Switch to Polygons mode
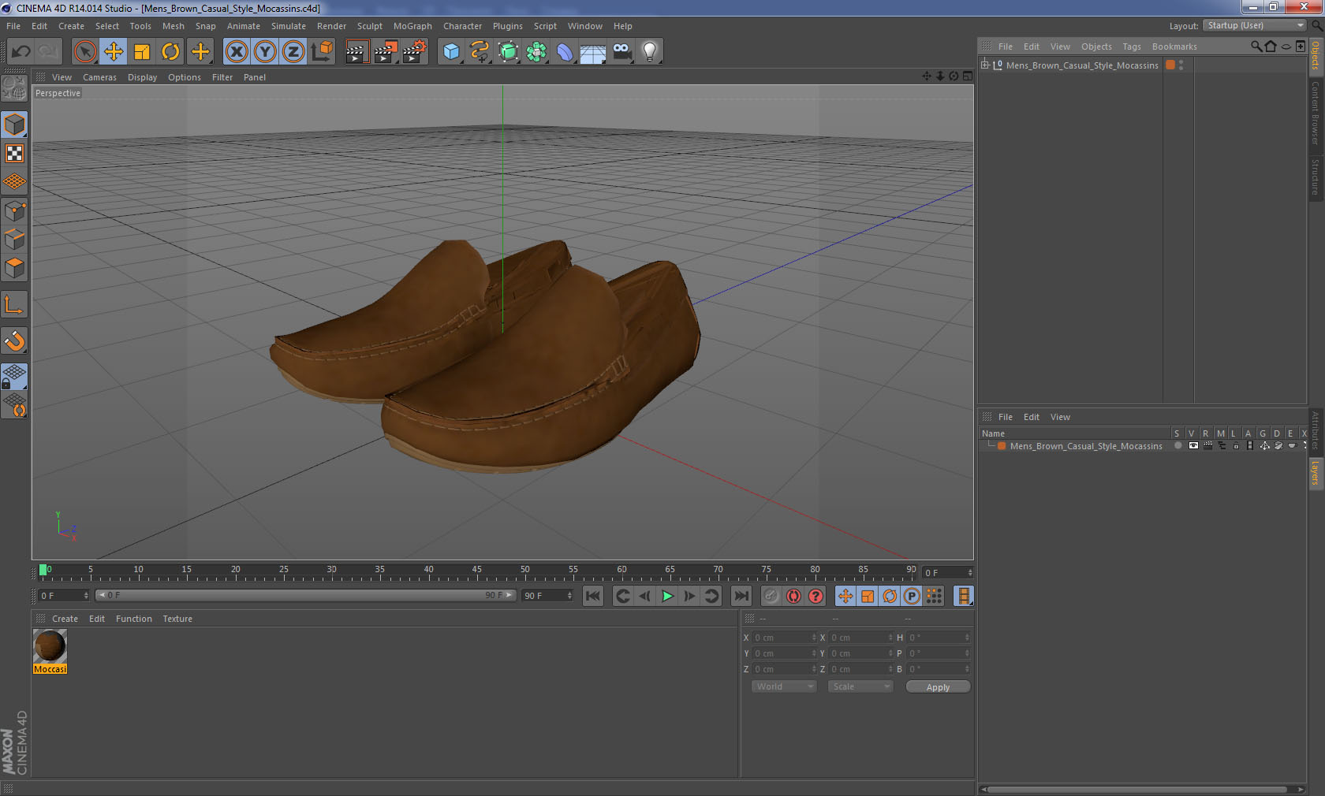This screenshot has width=1325, height=796. [14, 268]
